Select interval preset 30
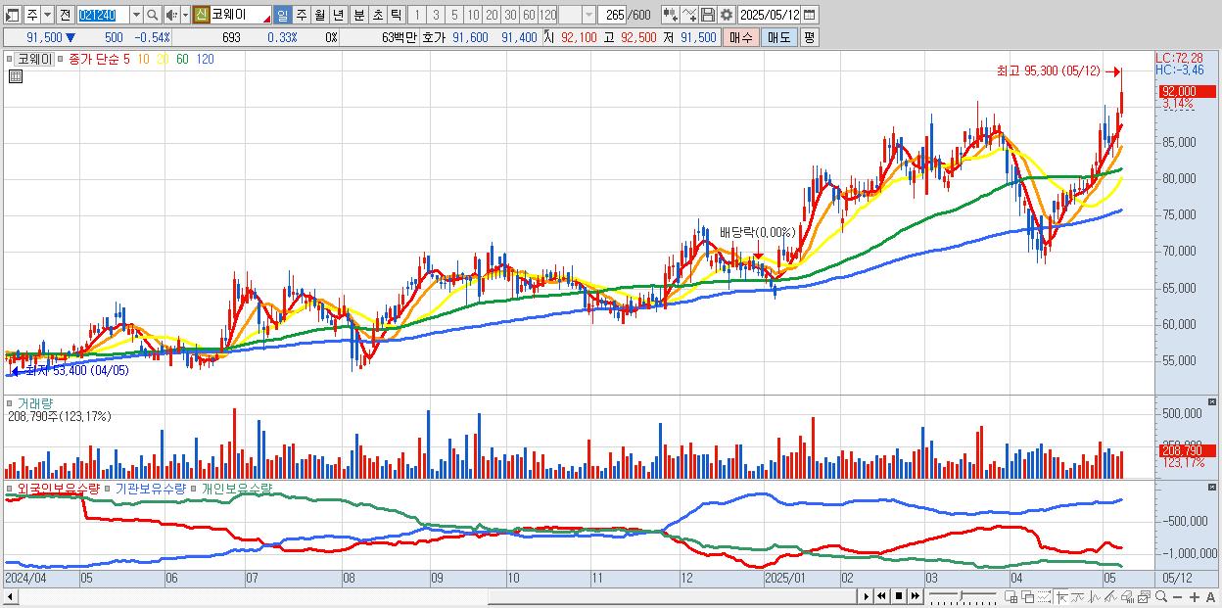The width and height of the screenshot is (1222, 608). tap(510, 15)
